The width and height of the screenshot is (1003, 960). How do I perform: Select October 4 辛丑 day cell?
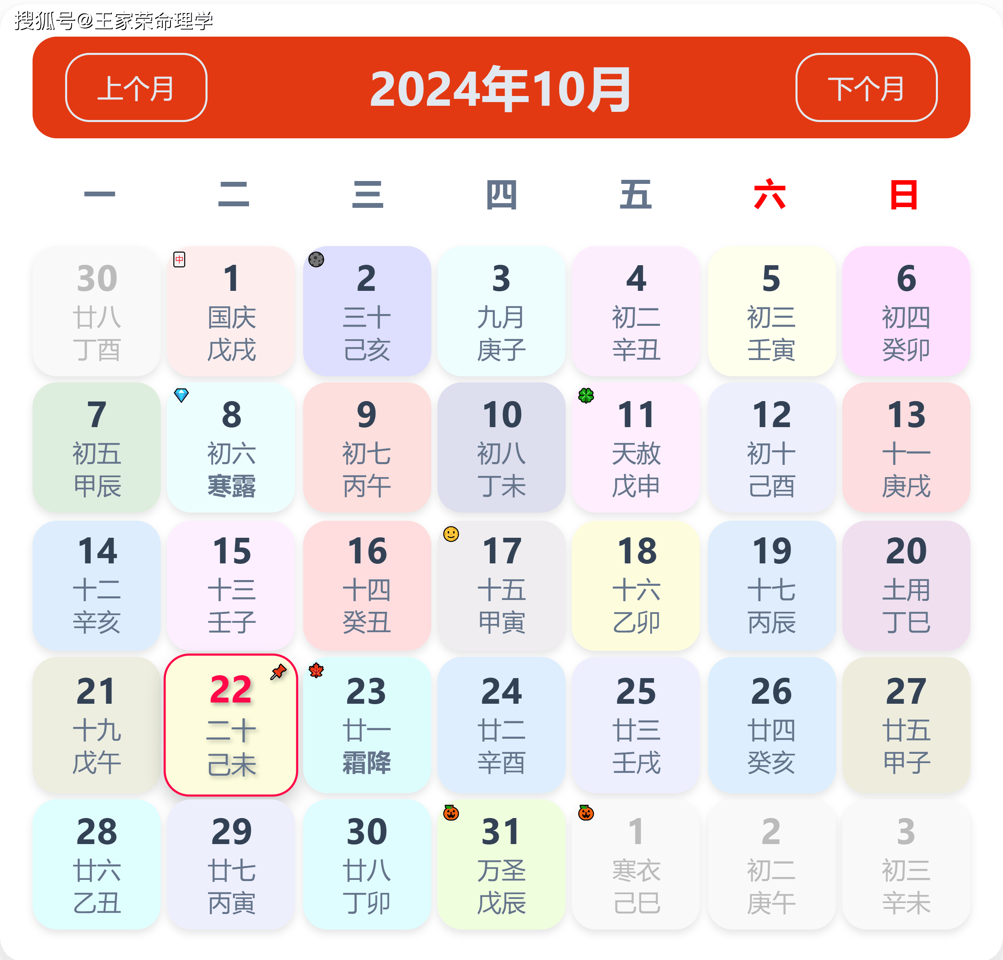[x=636, y=312]
